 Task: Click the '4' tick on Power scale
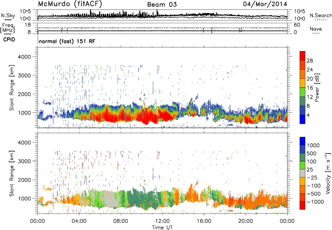[x=308, y=115]
